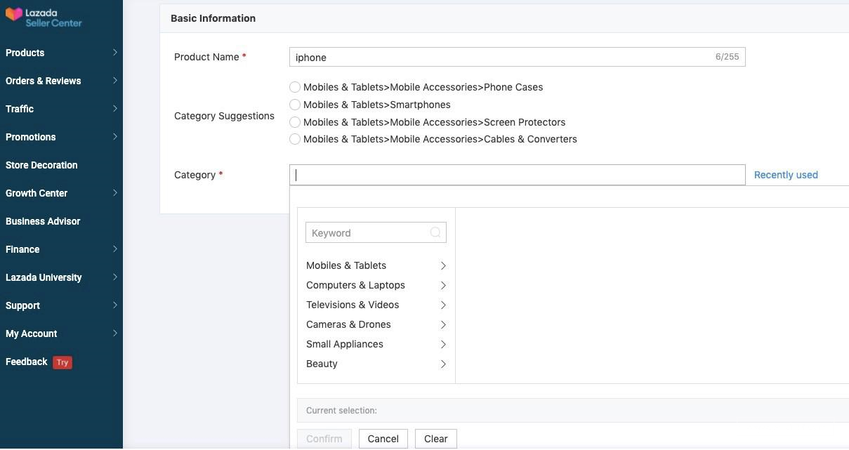Select the Screen Protectors category suggestion
This screenshot has height=450, width=849.
295,122
